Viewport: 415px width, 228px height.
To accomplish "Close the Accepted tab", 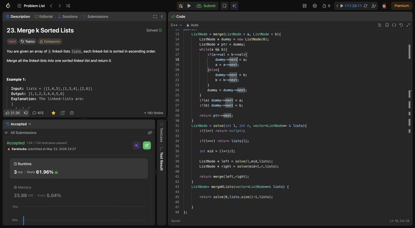I will click(30, 124).
